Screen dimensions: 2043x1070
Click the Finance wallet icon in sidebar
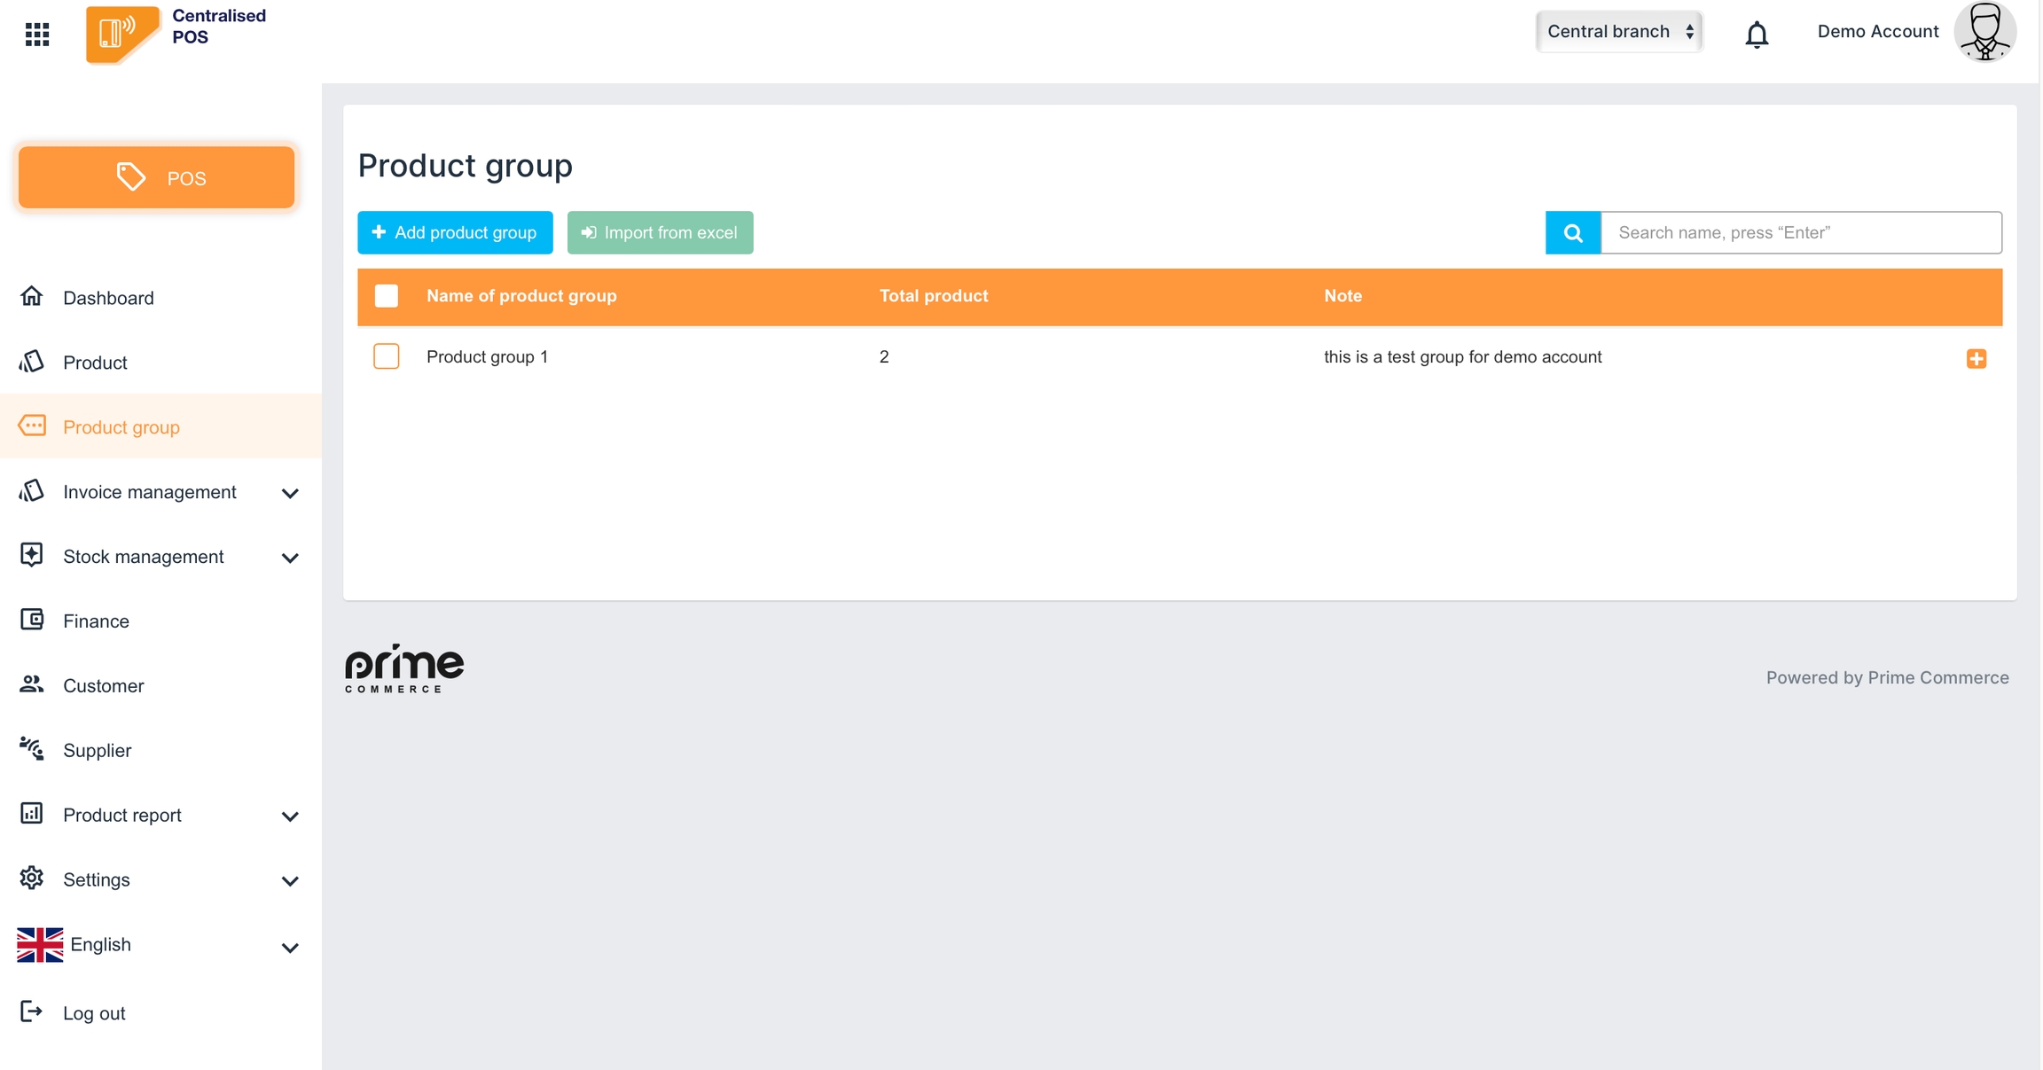tap(32, 620)
